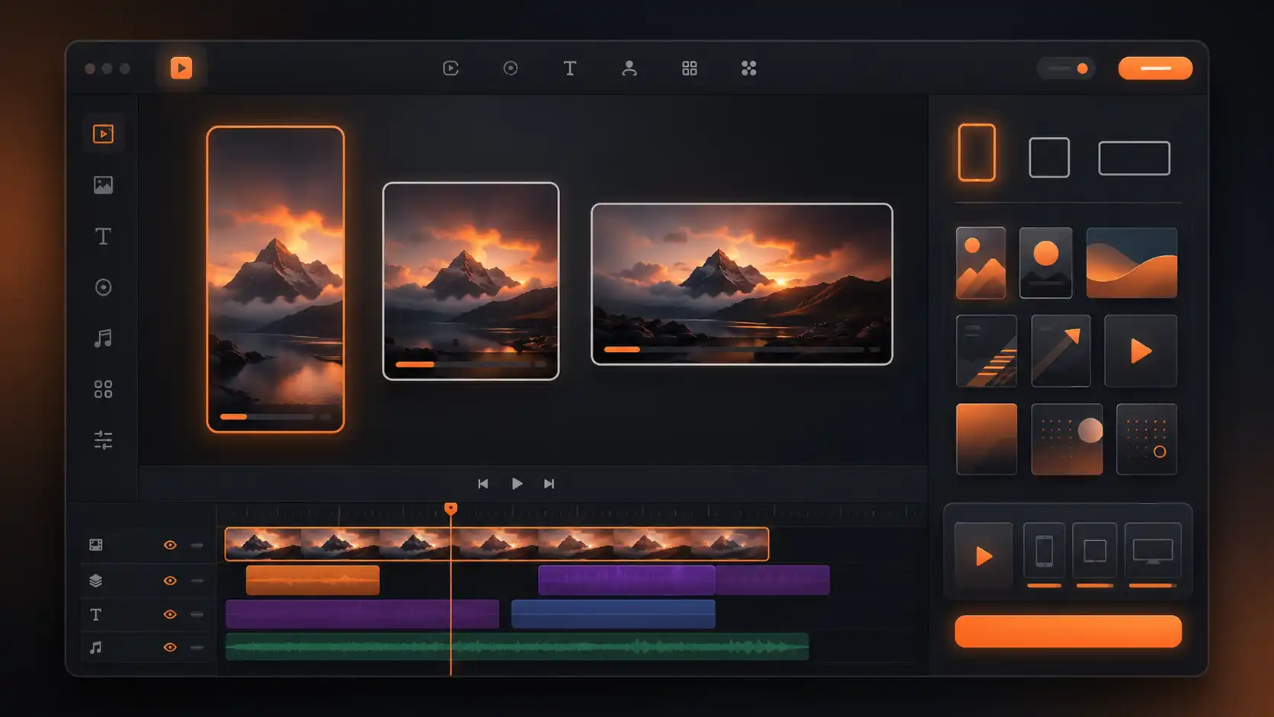The height and width of the screenshot is (717, 1274).
Task: Click the T text track icon
Action: [96, 614]
